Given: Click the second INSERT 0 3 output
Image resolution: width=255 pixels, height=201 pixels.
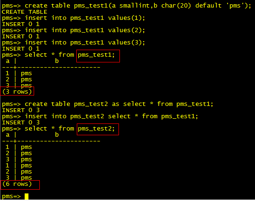Looking at the screenshot, I should point(21,122).
